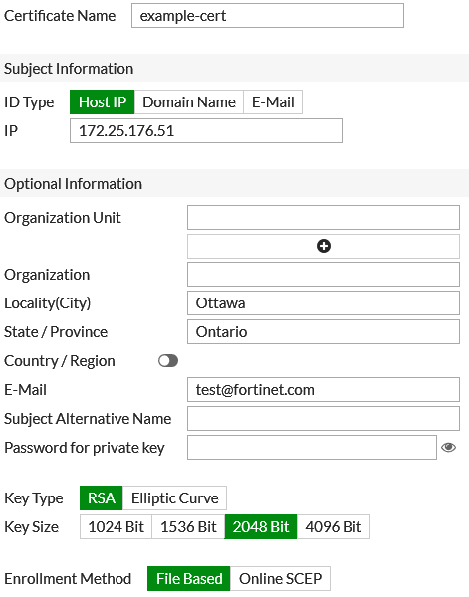Image resolution: width=469 pixels, height=597 pixels.
Task: Select Host IP as ID Type
Action: coord(103,102)
